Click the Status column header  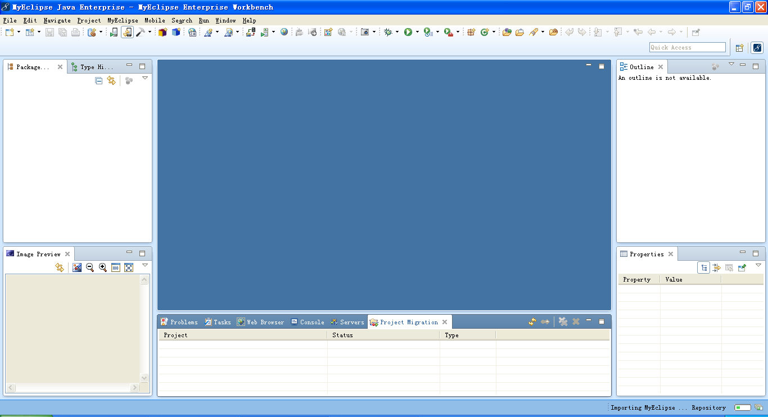(x=383, y=335)
